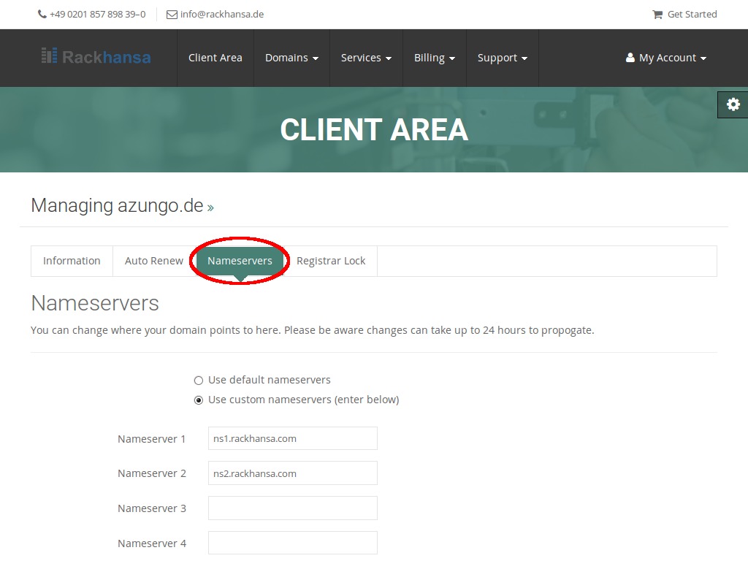Click the Rackhansa logo
The width and height of the screenshot is (748, 561).
pyautogui.click(x=96, y=57)
